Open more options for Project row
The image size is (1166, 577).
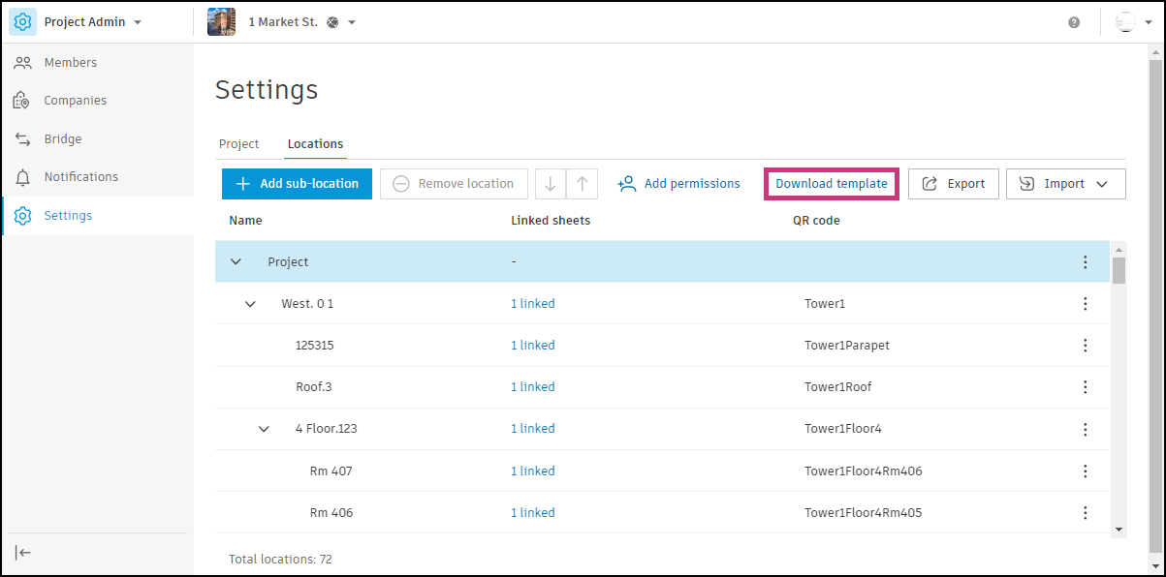(1085, 262)
